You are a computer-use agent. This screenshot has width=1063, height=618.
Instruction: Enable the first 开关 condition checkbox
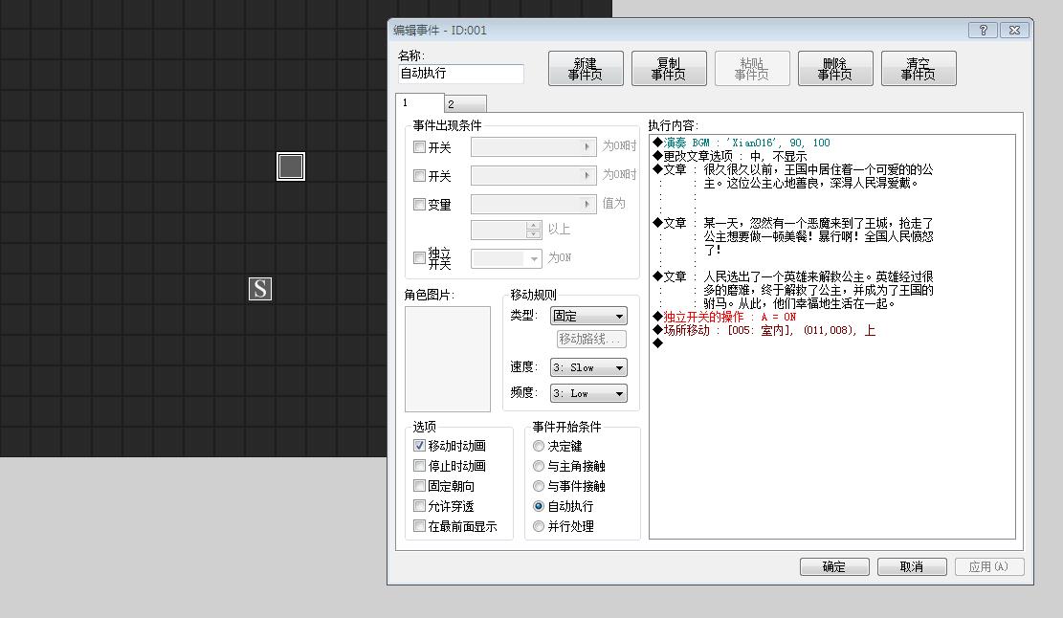420,147
